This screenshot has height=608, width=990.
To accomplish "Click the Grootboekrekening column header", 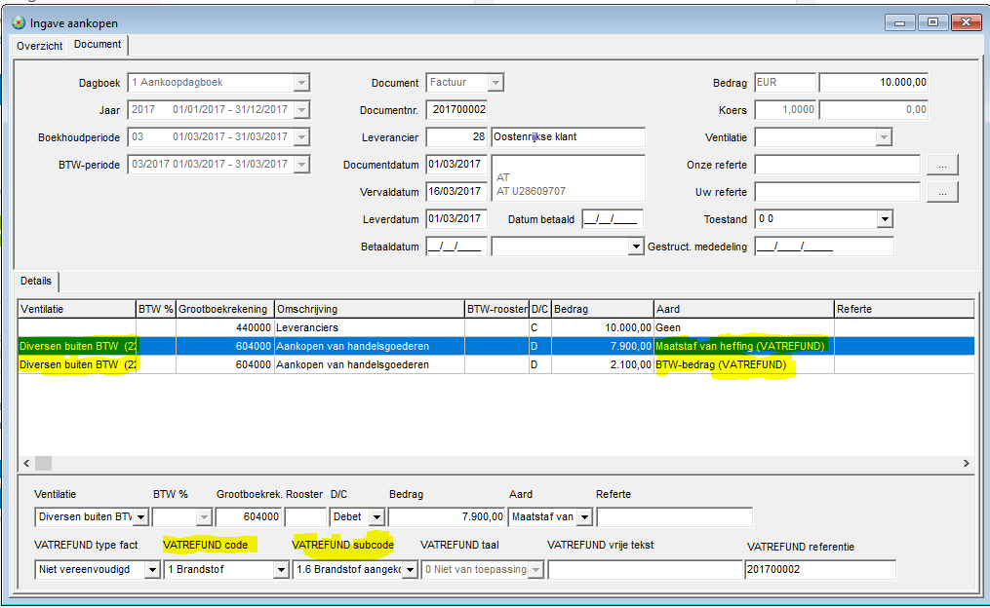I will [224, 309].
